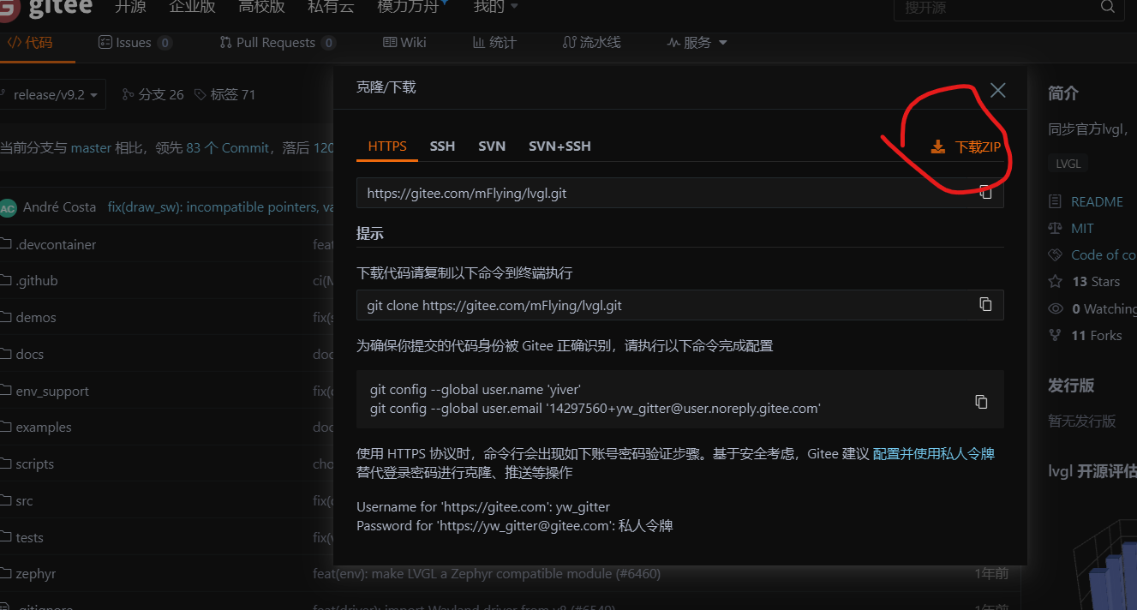
Task: Click the André Costa author name
Action: pos(59,207)
